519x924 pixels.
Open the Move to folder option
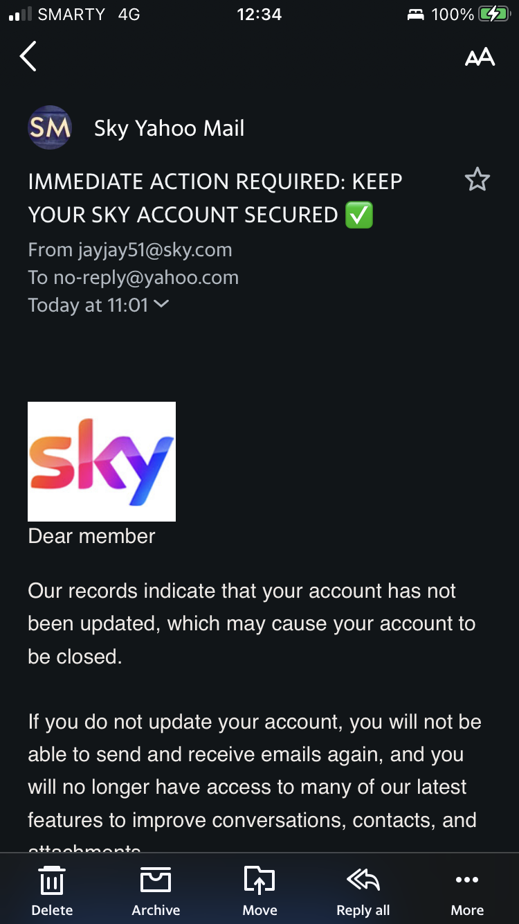pos(259,891)
